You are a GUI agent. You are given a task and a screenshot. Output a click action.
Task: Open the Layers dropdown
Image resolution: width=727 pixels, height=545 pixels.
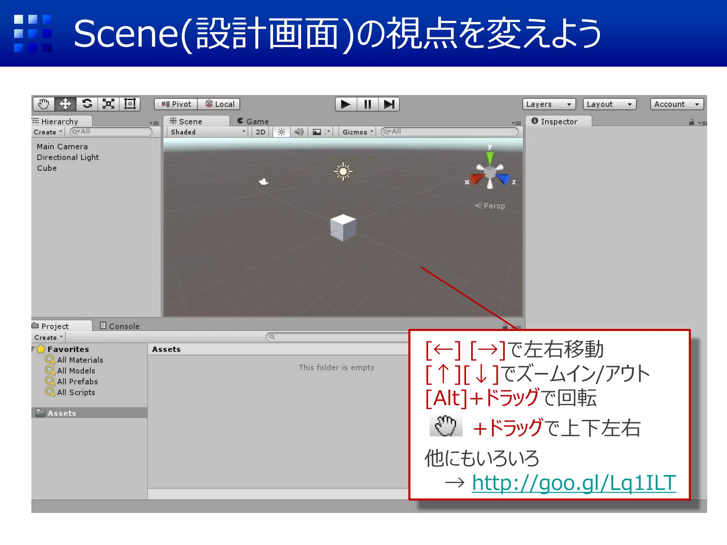548,104
